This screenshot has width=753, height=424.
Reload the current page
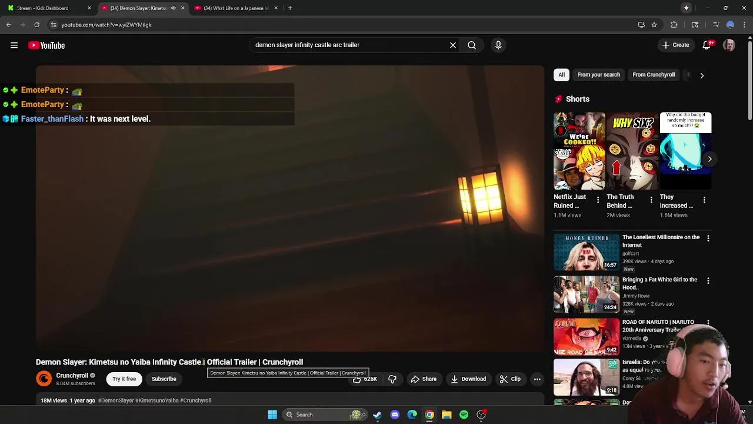coord(36,25)
